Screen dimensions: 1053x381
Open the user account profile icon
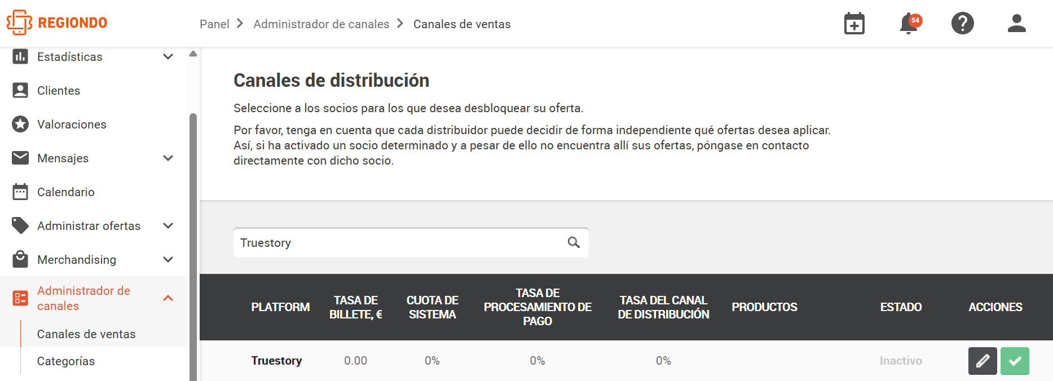(x=1017, y=24)
